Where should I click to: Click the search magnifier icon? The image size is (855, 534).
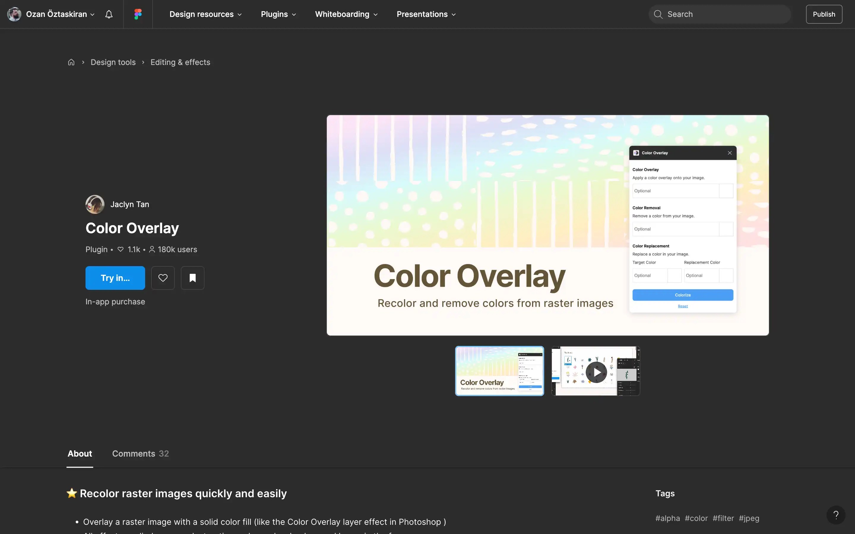(x=658, y=14)
